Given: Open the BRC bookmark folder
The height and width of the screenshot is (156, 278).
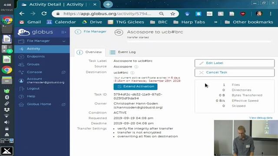Looking at the screenshot, I should [x=159, y=22].
